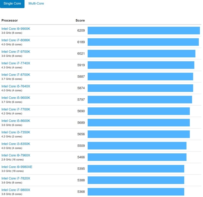Open the Intel Core i9-7960X link

tap(16, 155)
